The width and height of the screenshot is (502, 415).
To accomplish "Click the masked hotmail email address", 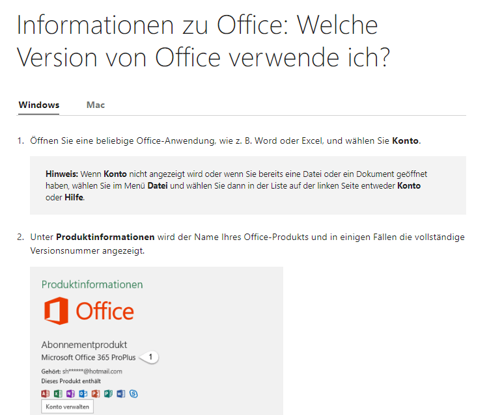I will pyautogui.click(x=92, y=371).
